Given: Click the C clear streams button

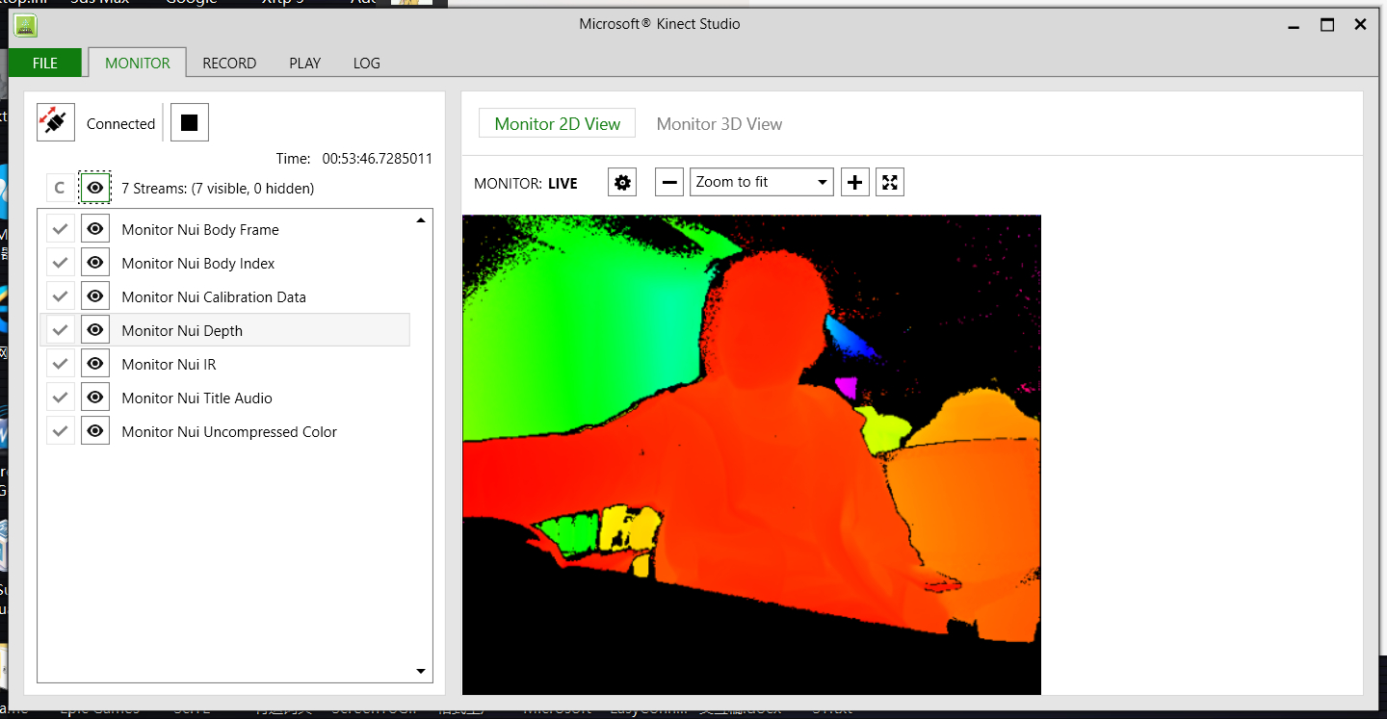Looking at the screenshot, I should (60, 188).
